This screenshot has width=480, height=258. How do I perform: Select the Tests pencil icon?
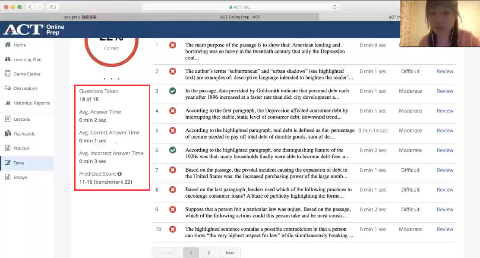[8, 163]
